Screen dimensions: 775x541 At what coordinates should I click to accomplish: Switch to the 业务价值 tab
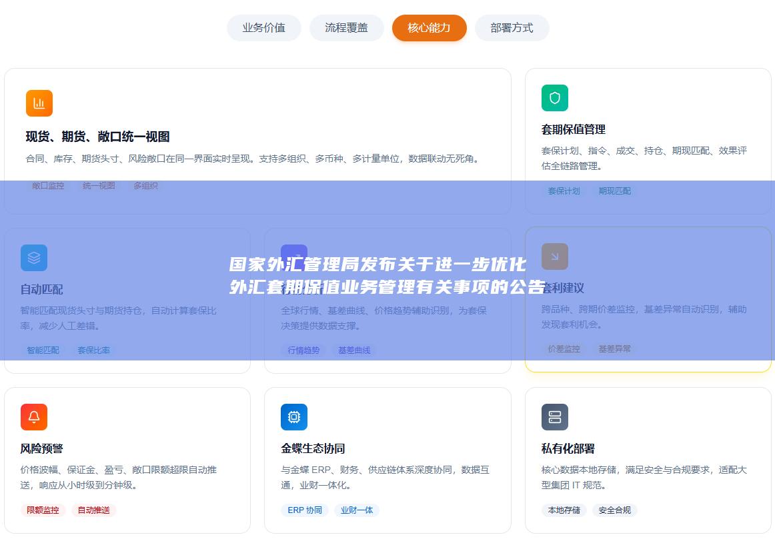pyautogui.click(x=264, y=27)
